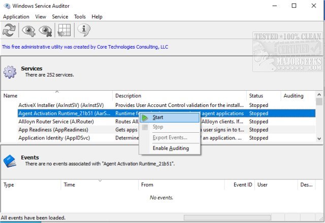Screen dimensions: 325x223
Task: Click the Services gear icon
Action: pos(10,71)
